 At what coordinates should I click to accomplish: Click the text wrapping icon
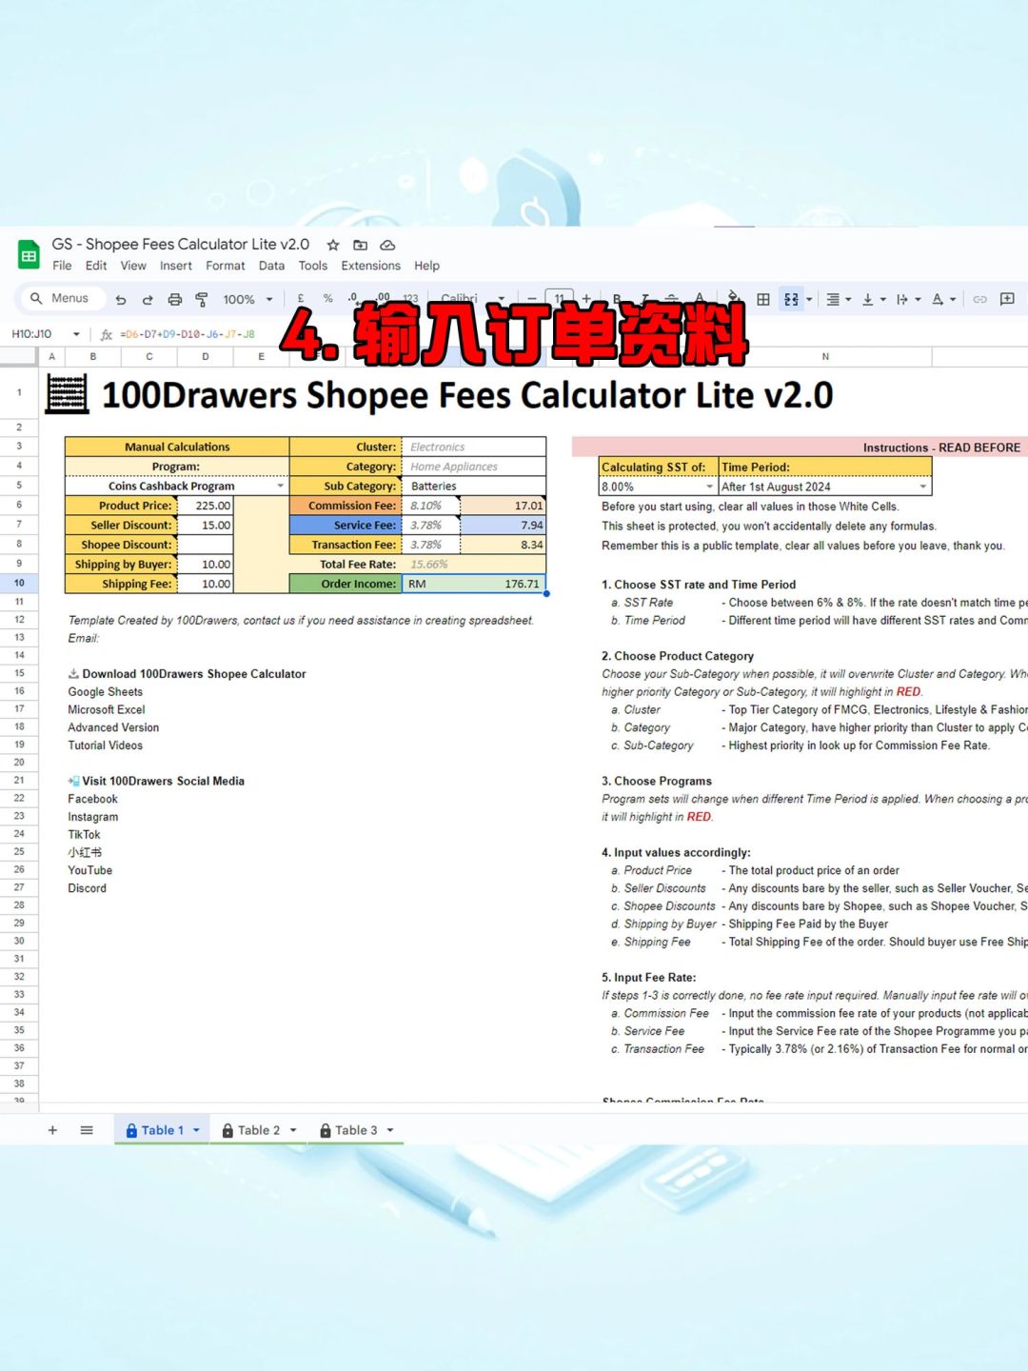click(901, 299)
